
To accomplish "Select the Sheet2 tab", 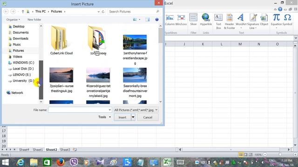I will coord(51,149).
